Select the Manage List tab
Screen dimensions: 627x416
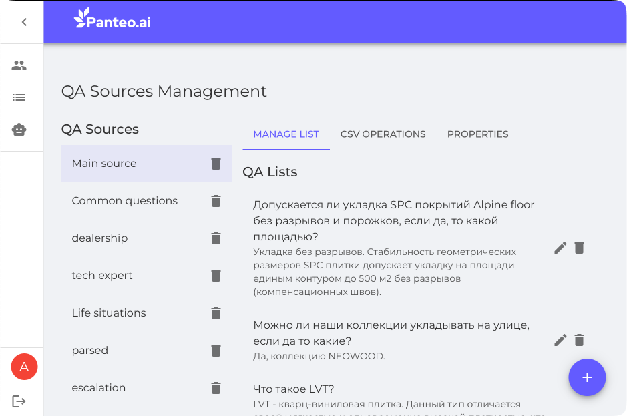coord(286,134)
